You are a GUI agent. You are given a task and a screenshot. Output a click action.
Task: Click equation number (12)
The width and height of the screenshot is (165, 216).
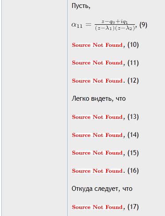point(133,80)
